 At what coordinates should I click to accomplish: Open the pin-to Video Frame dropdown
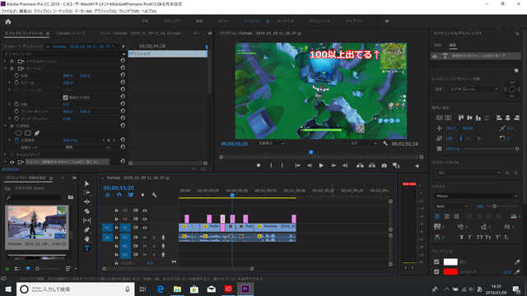coord(474,90)
